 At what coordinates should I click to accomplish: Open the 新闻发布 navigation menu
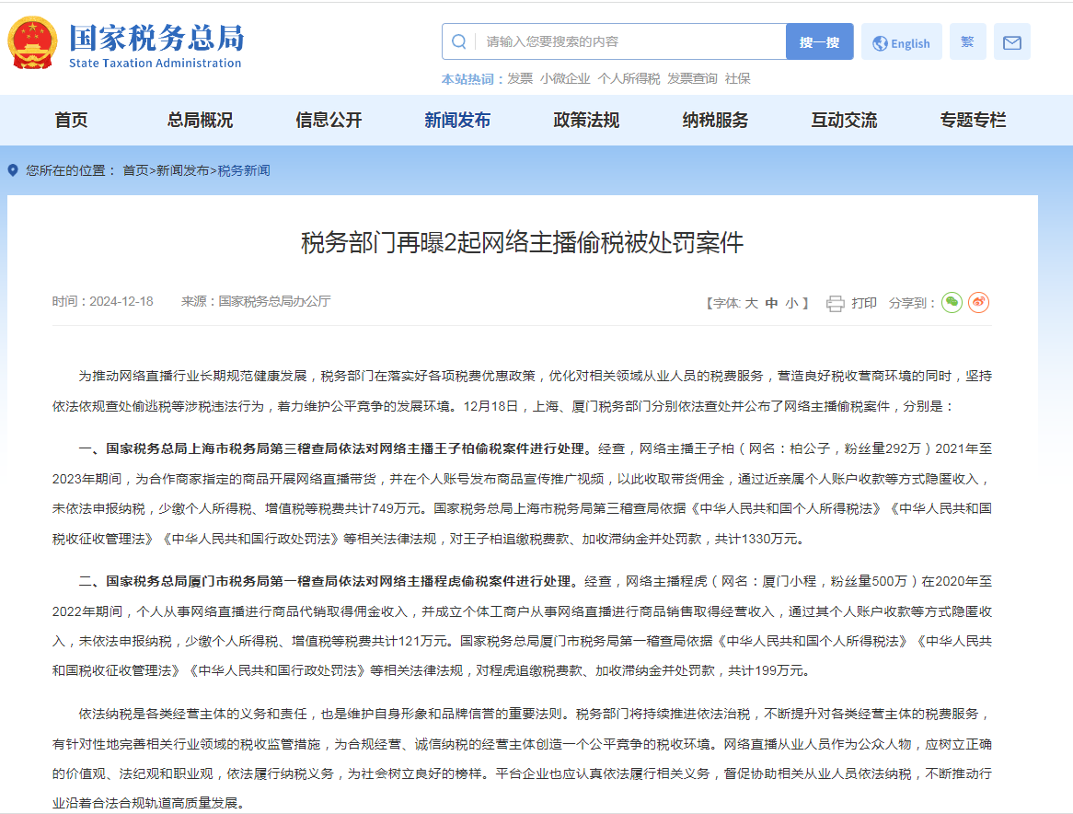tap(457, 121)
